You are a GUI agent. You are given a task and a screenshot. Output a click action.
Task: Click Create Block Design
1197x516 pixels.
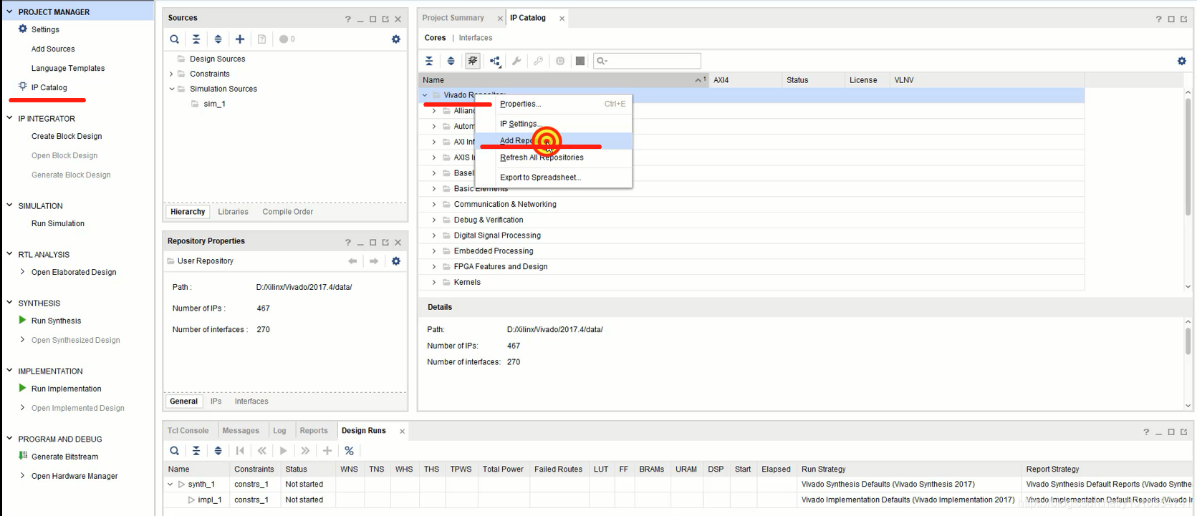[67, 136]
